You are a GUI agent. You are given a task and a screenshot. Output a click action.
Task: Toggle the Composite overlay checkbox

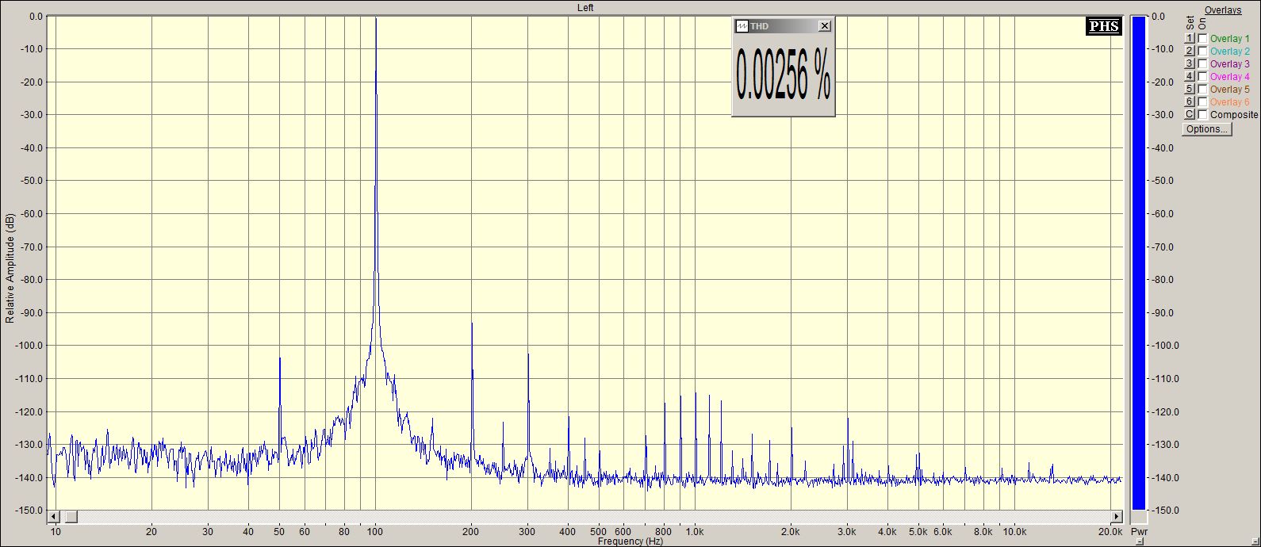click(x=1202, y=115)
